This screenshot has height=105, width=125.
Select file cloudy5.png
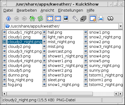tap(19, 70)
